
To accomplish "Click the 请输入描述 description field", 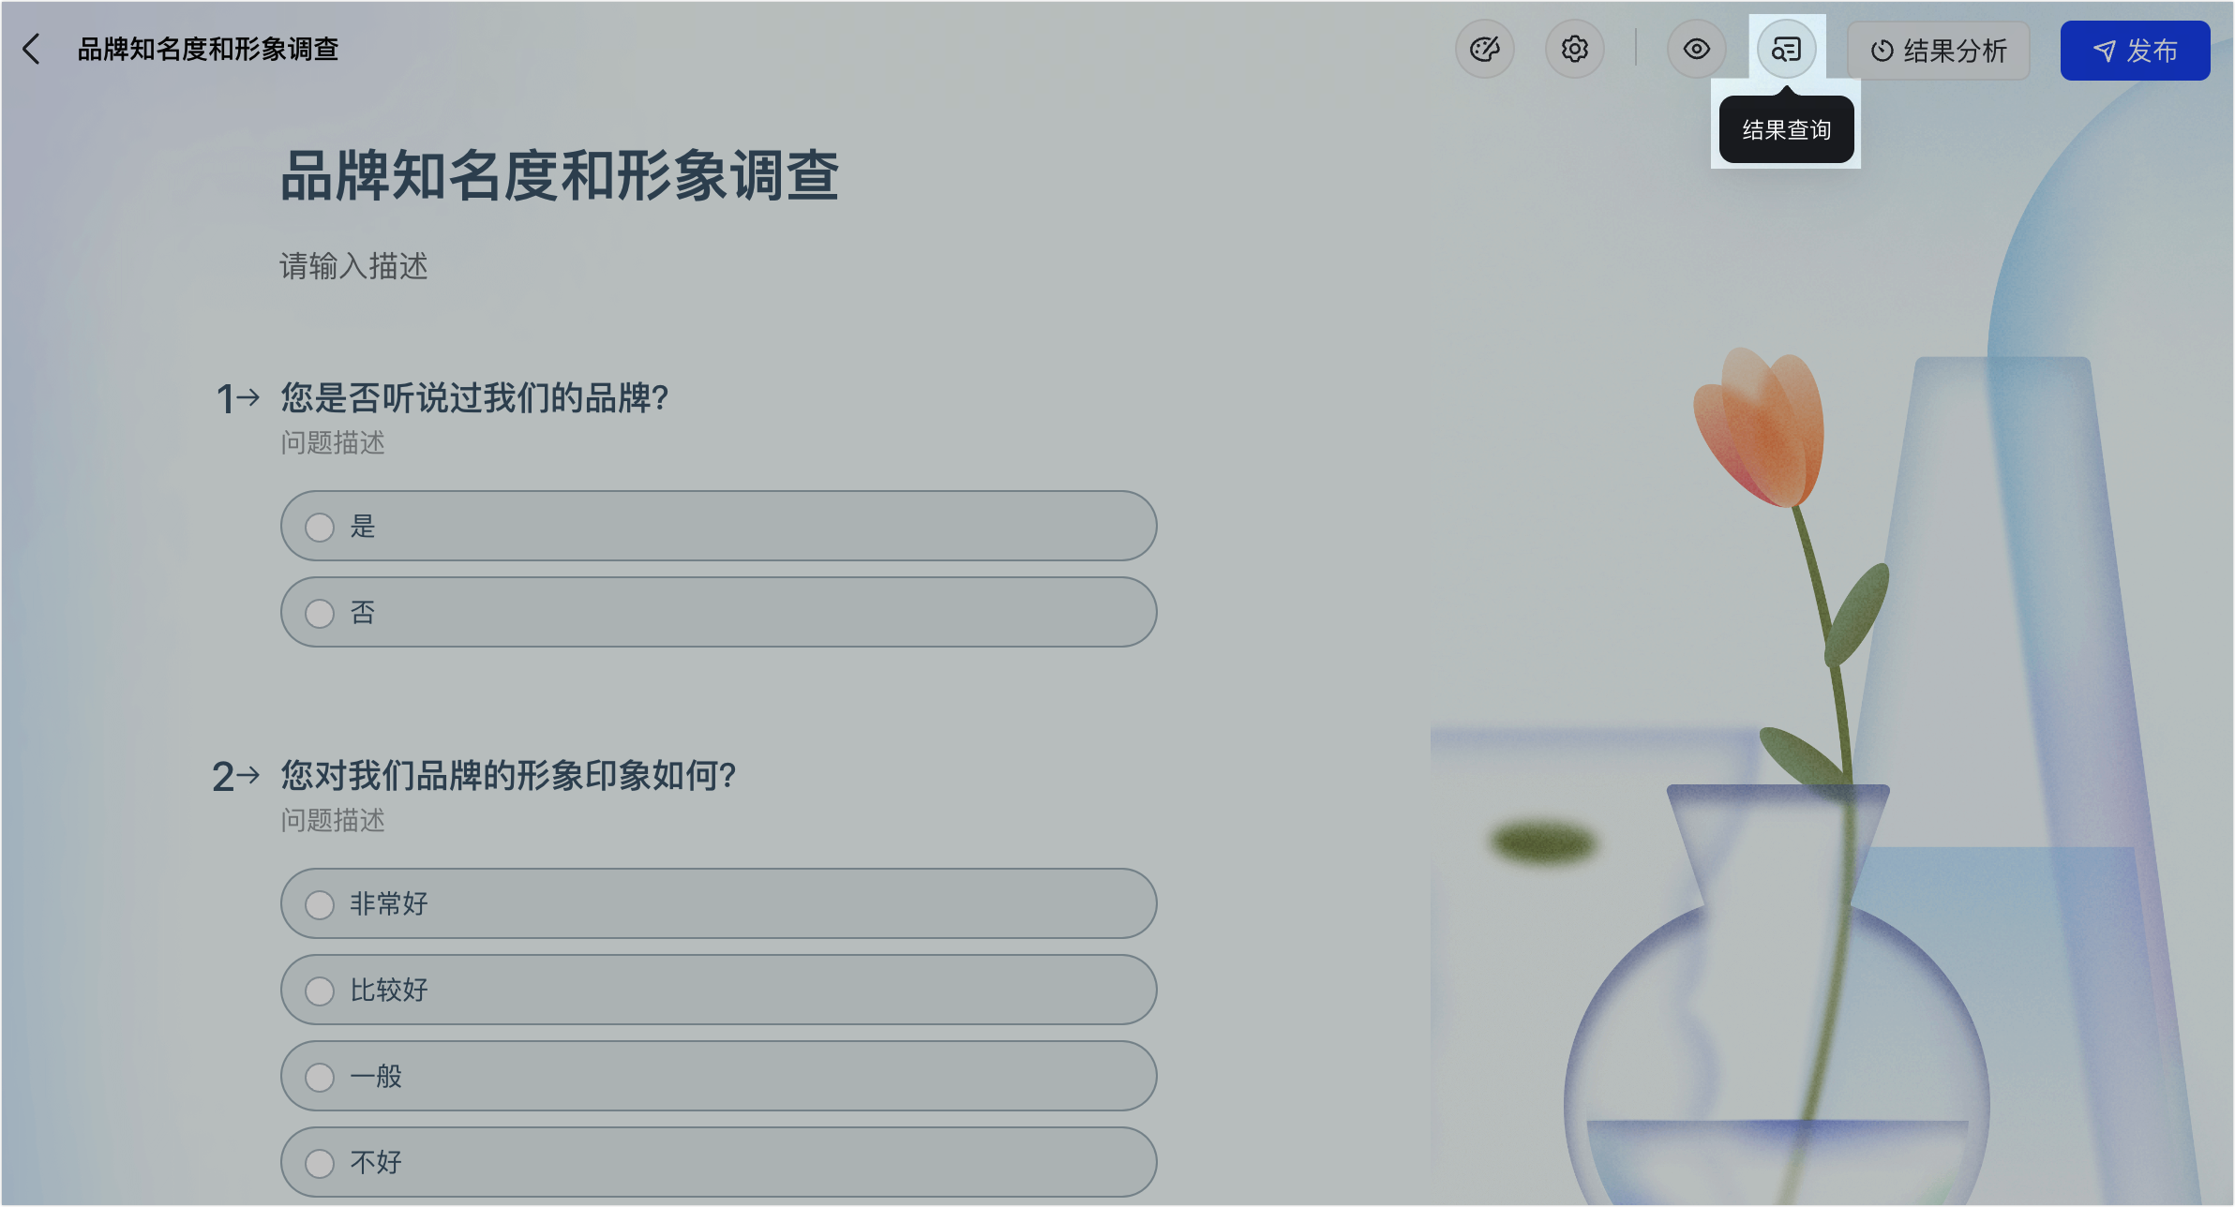I will pyautogui.click(x=353, y=266).
